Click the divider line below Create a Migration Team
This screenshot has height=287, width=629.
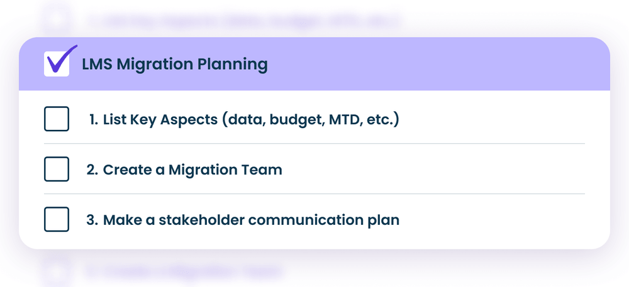point(314,194)
